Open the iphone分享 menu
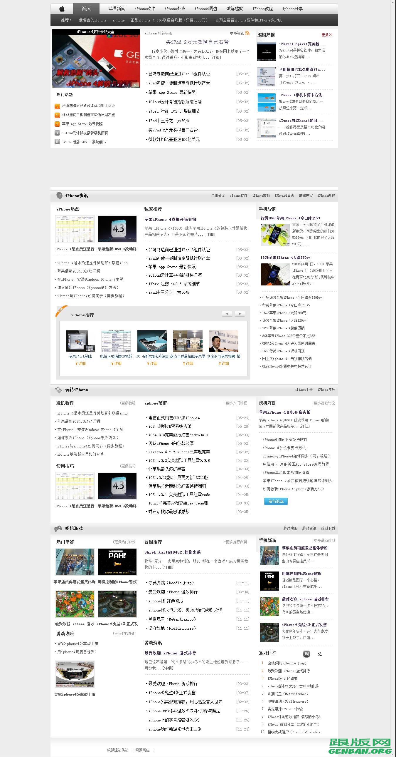The width and height of the screenshot is (396, 757). click(293, 9)
